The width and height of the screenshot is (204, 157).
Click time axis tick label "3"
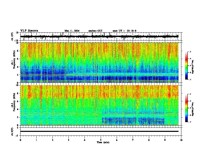[x=69, y=140]
